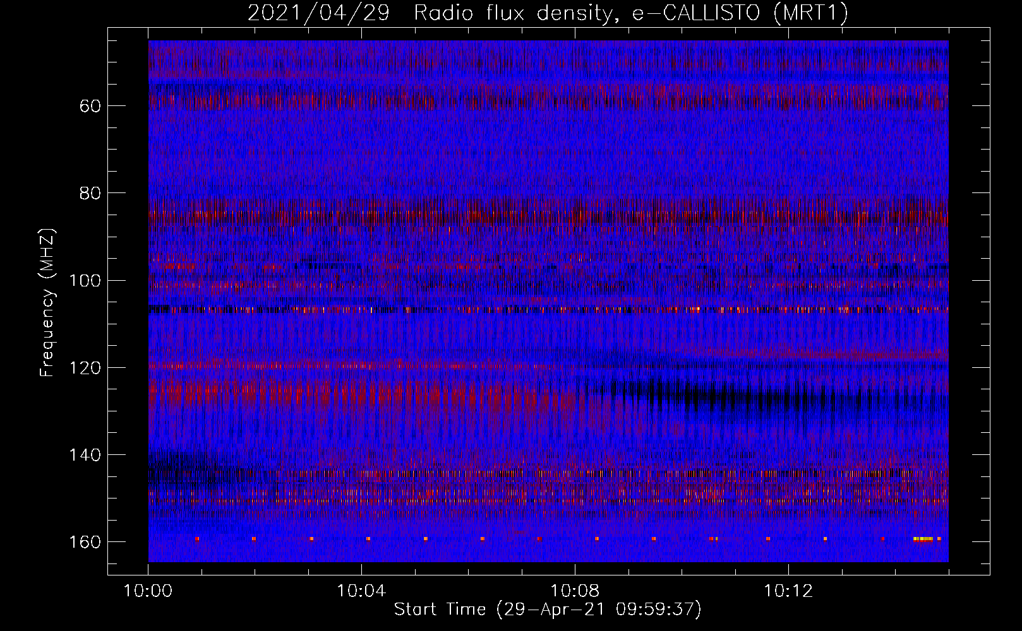Image resolution: width=1022 pixels, height=631 pixels.
Task: Click the 60 frequency tick label
Action: pyautogui.click(x=90, y=106)
